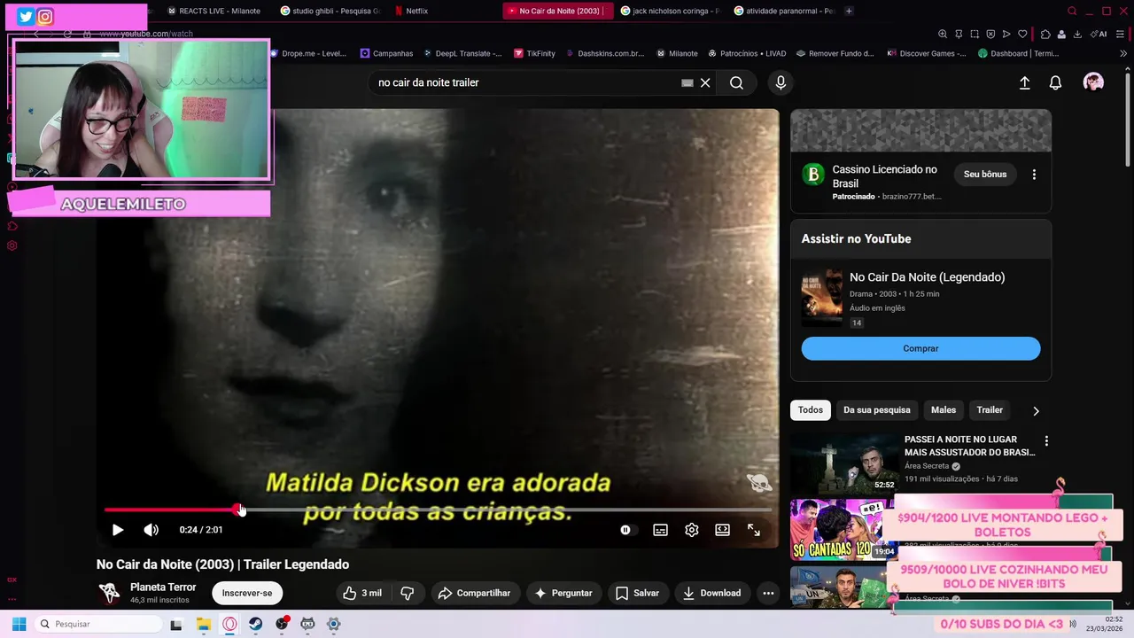
Task: Select the Trailer filter chip
Action: pos(990,410)
